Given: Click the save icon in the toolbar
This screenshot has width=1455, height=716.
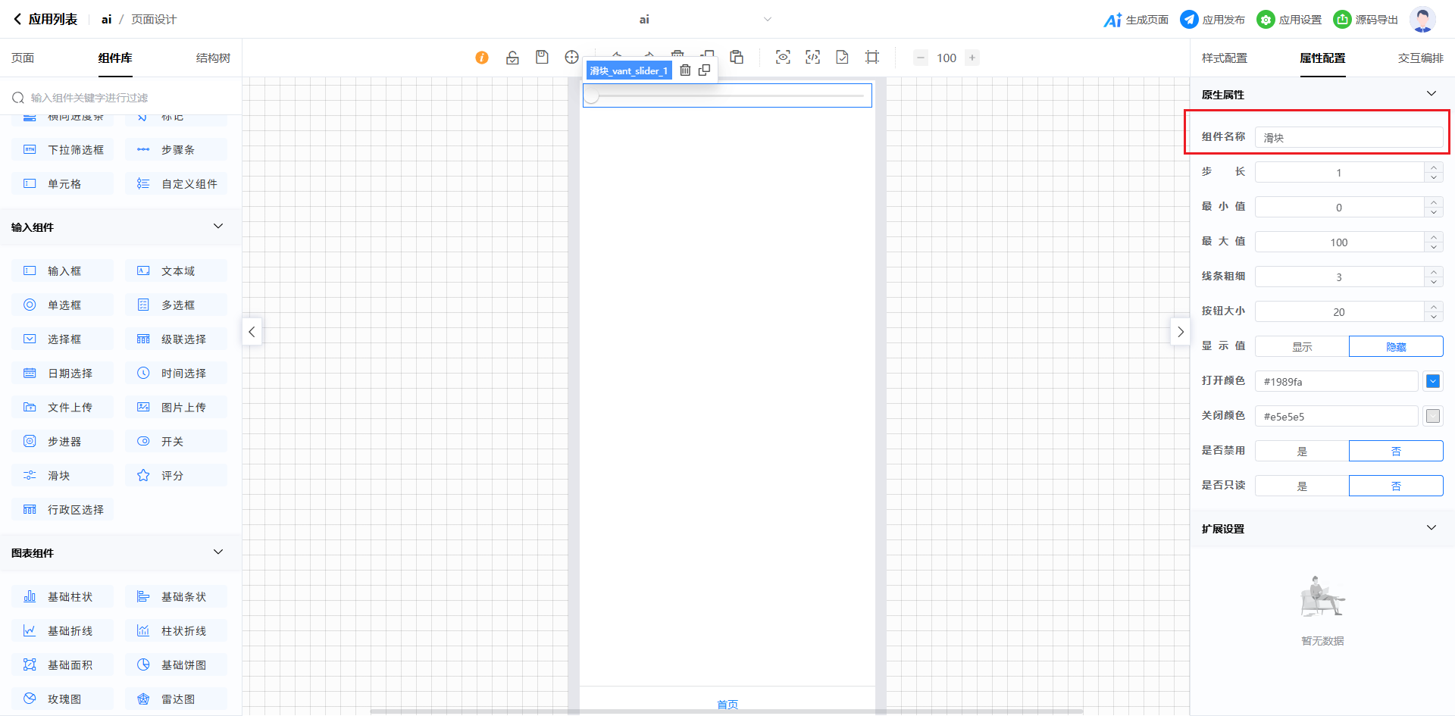Looking at the screenshot, I should tap(542, 58).
